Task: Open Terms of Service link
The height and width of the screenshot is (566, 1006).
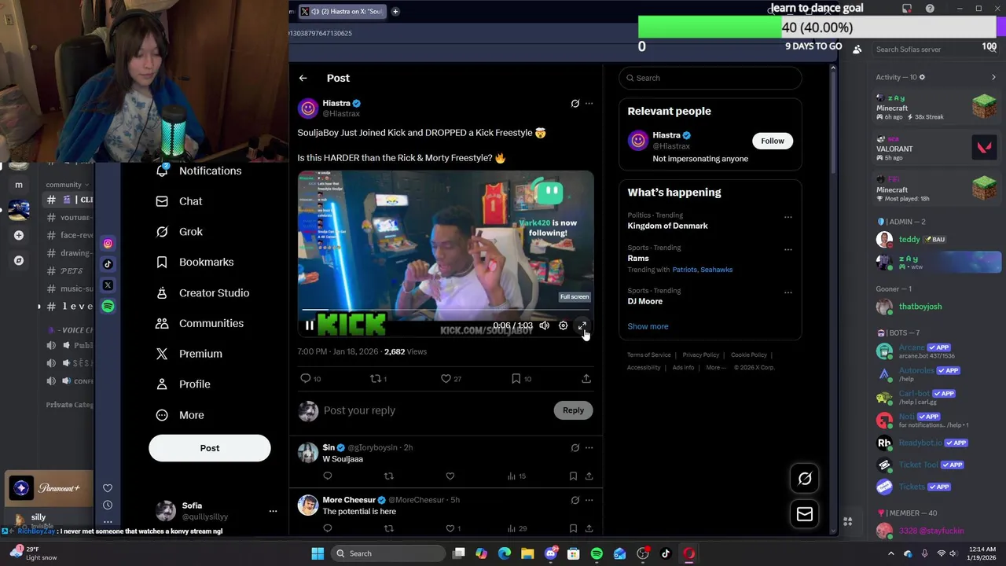Action: [648, 355]
